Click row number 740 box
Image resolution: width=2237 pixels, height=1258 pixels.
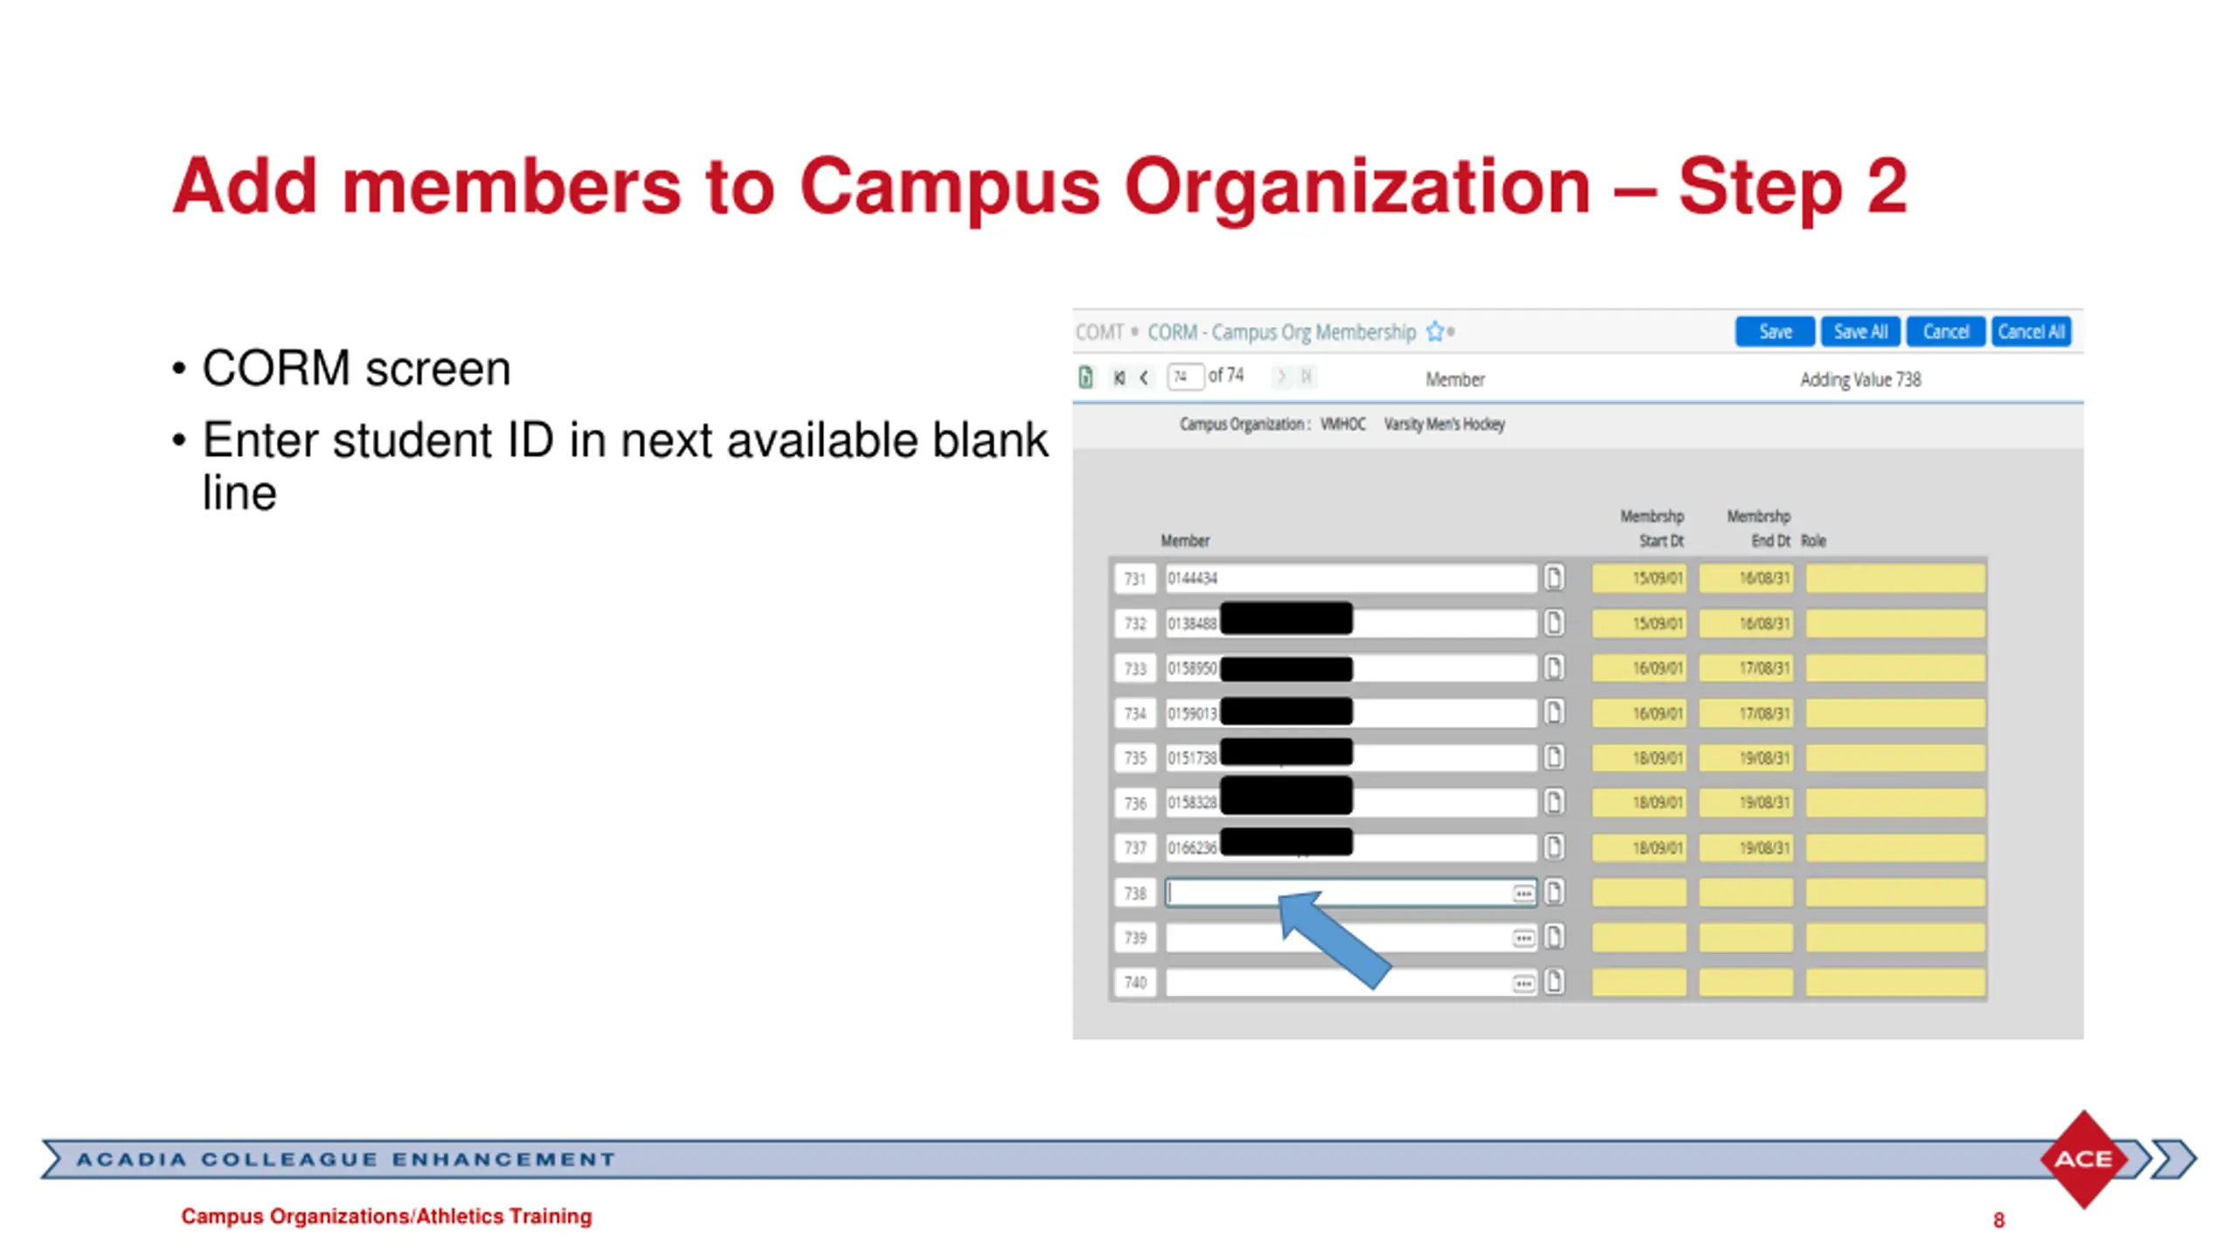point(1135,983)
